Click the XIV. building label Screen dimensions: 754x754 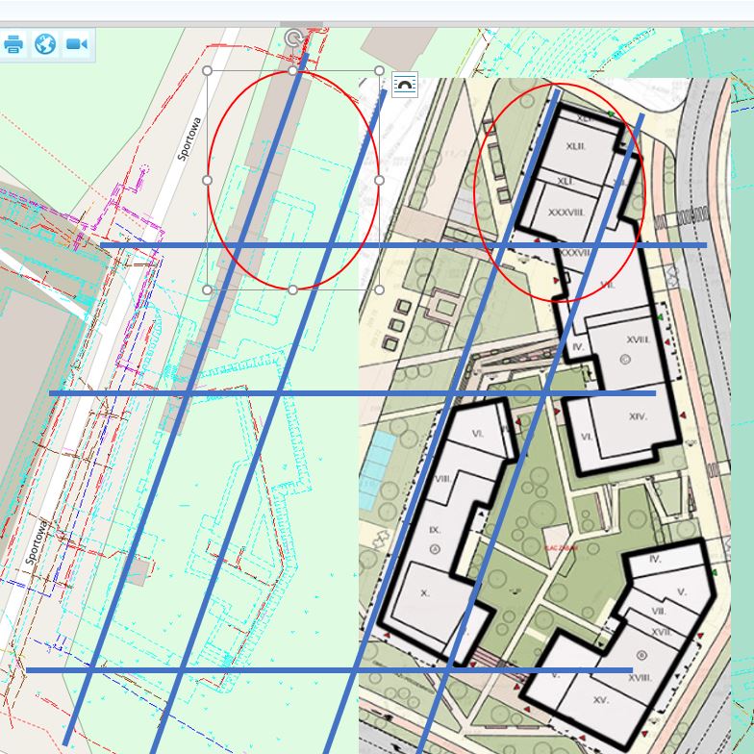coord(638,416)
